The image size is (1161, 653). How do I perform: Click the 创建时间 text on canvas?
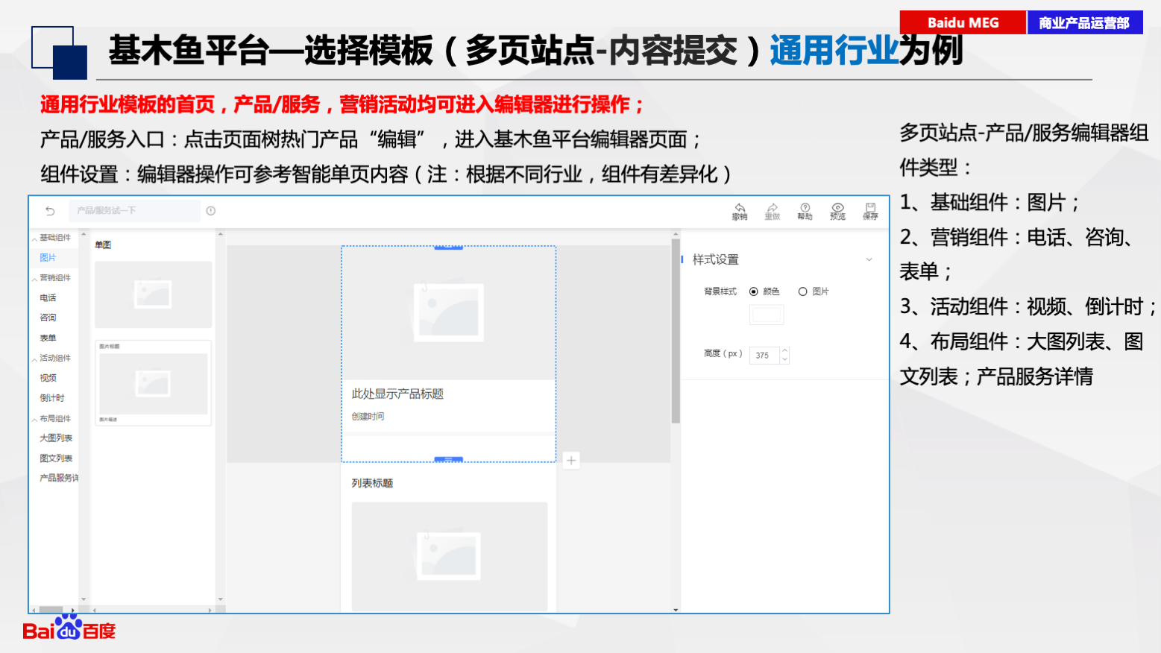(x=368, y=417)
